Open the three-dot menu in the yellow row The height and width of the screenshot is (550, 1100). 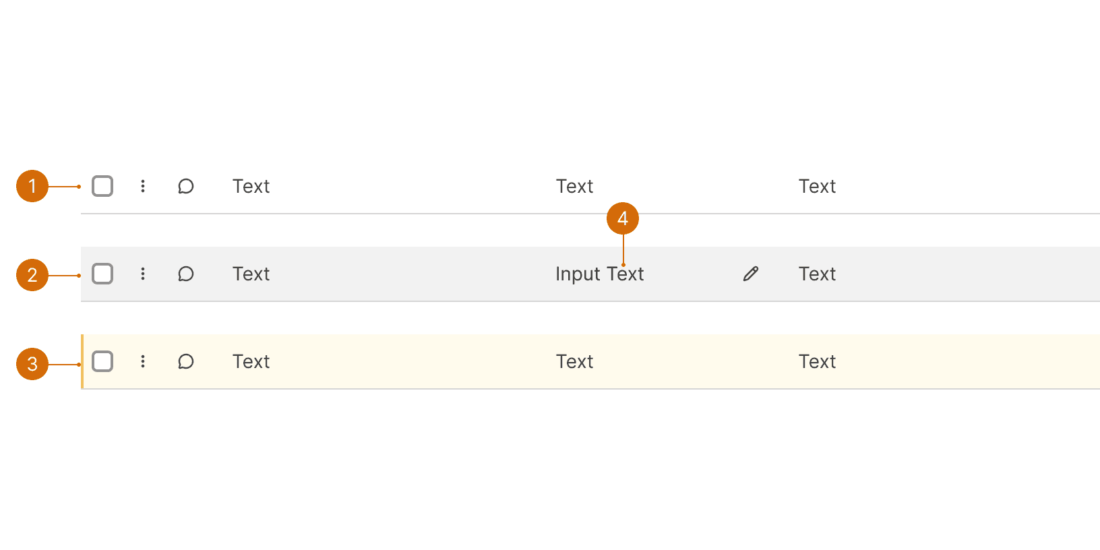pos(143,361)
